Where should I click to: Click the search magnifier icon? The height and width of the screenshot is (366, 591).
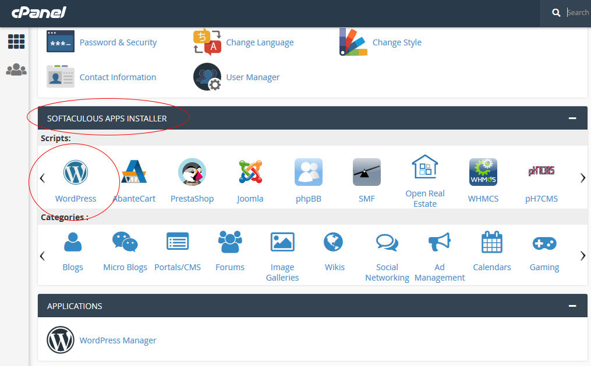point(556,13)
